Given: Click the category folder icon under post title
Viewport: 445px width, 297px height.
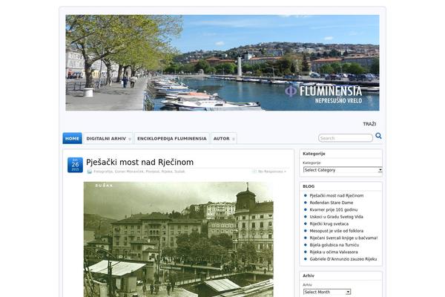Looking at the screenshot, I should [90, 172].
